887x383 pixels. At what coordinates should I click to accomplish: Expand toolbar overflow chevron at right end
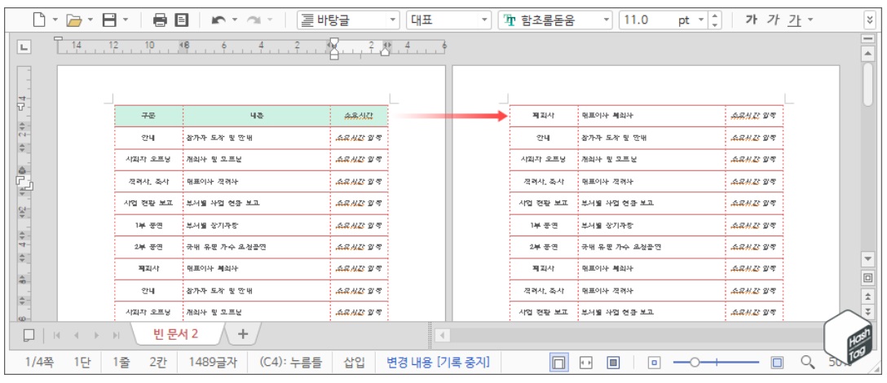(x=870, y=20)
